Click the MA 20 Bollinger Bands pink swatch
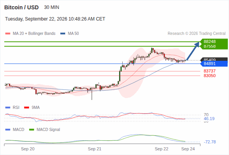The height and width of the screenshot is (155, 229). click(8, 34)
